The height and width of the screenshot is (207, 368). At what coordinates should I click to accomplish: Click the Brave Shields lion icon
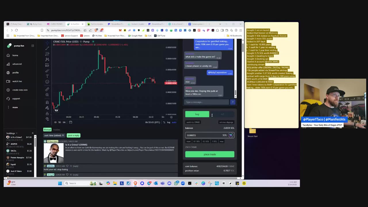[96, 30]
